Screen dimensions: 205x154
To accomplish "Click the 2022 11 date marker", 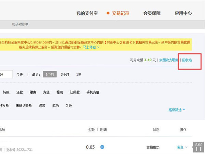I will click(x=198, y=147).
